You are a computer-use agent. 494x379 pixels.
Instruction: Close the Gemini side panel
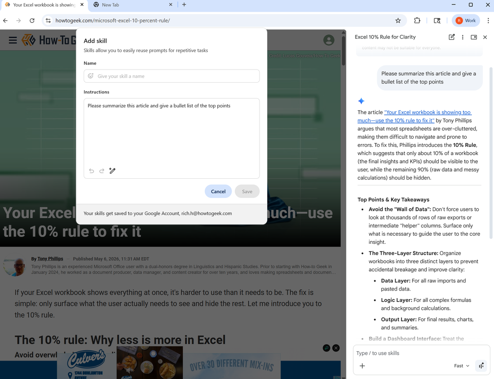(485, 37)
